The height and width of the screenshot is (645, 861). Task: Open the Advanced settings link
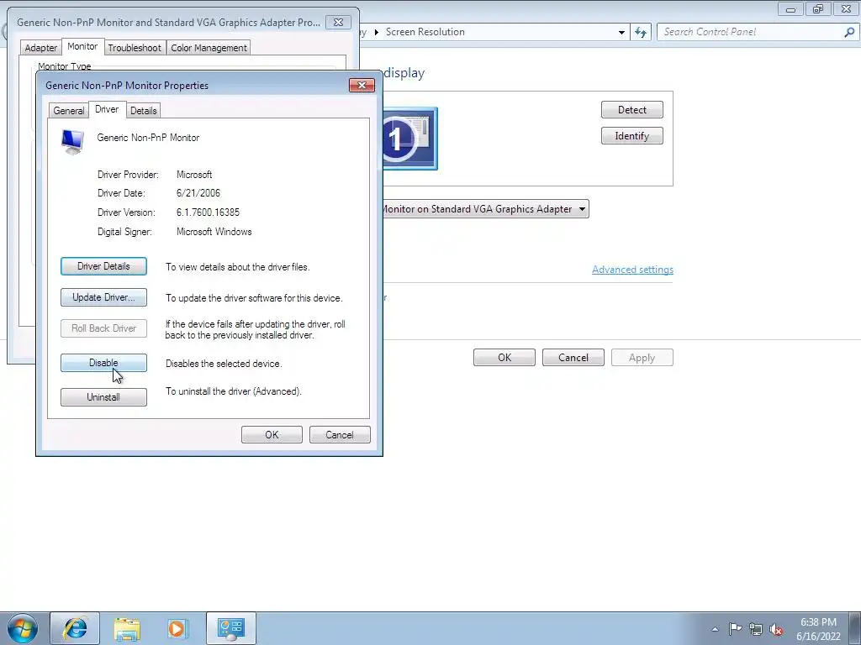[x=632, y=270]
